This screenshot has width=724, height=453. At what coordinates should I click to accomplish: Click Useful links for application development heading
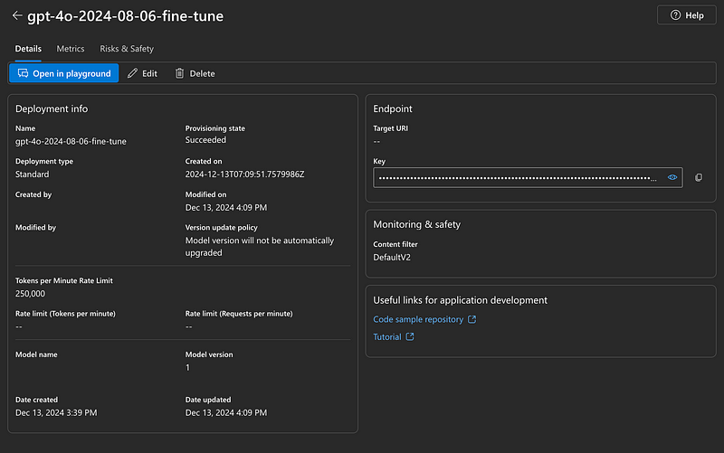point(460,300)
